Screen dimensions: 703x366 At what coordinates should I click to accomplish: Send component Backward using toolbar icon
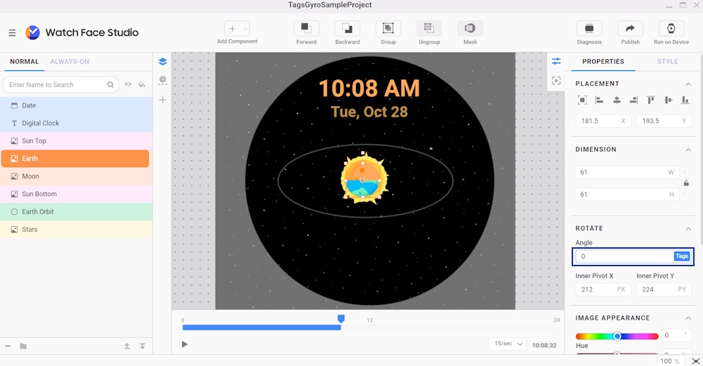click(x=347, y=28)
